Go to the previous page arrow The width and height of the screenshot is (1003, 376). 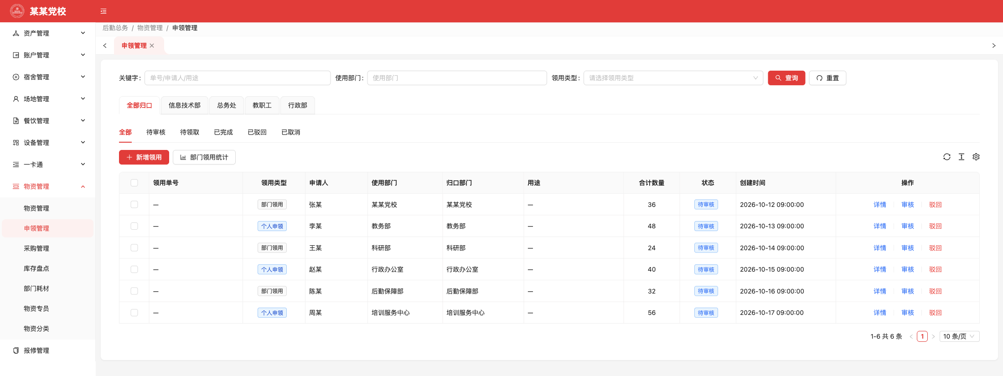911,337
